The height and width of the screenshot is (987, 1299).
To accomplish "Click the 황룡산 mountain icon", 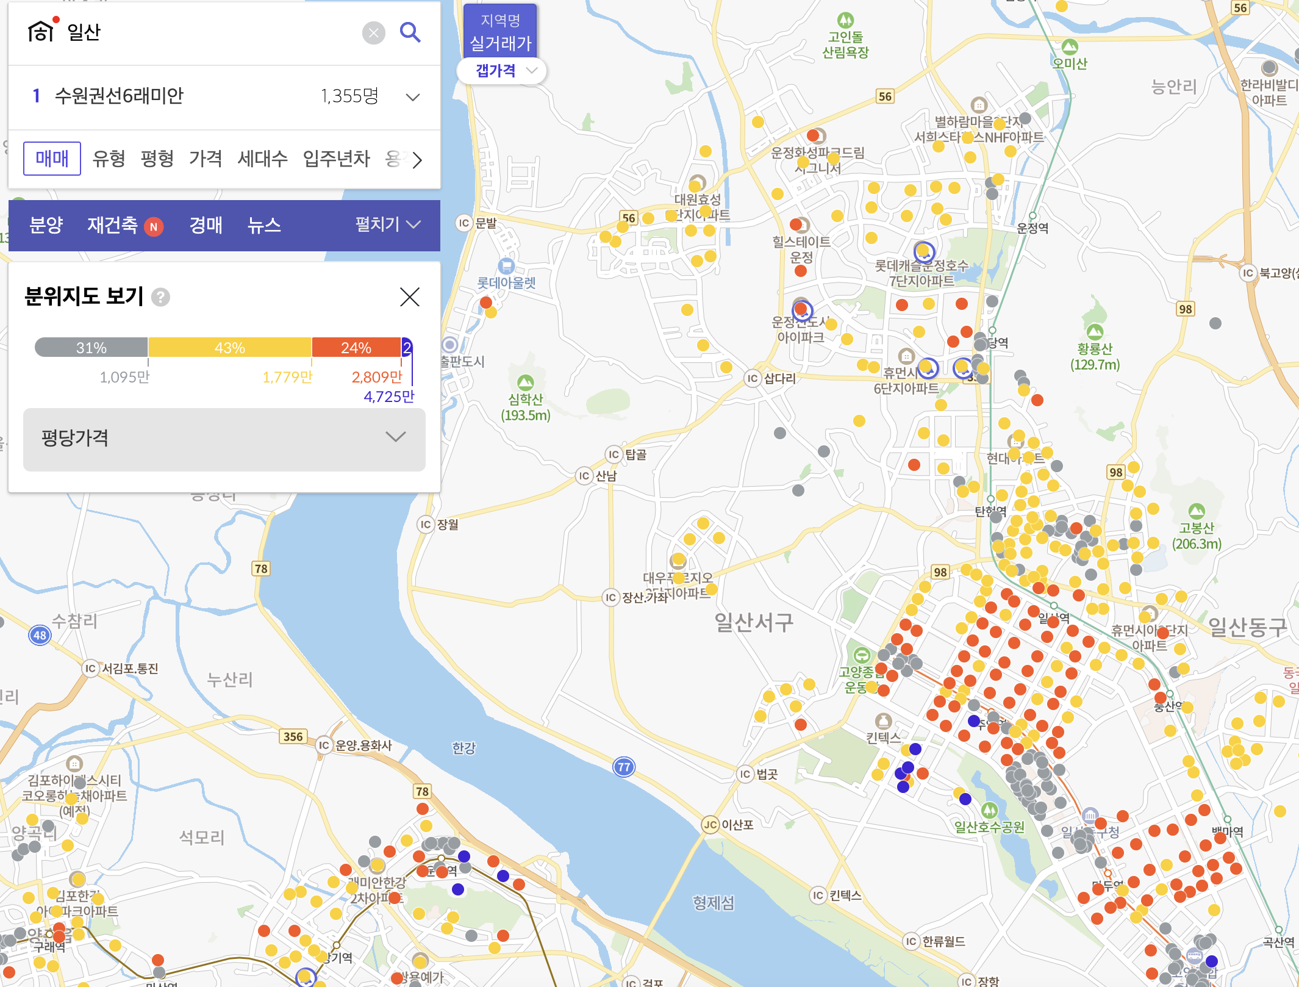I will (1095, 332).
